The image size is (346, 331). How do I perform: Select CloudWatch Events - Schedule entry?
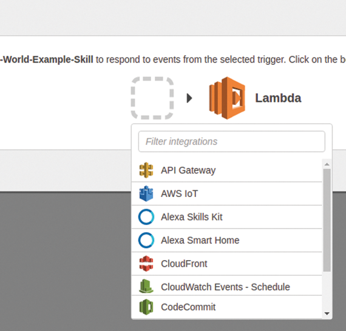tap(227, 286)
